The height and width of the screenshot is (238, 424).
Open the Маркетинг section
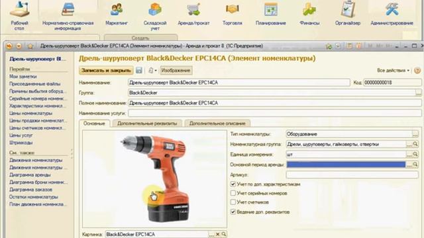point(117,13)
